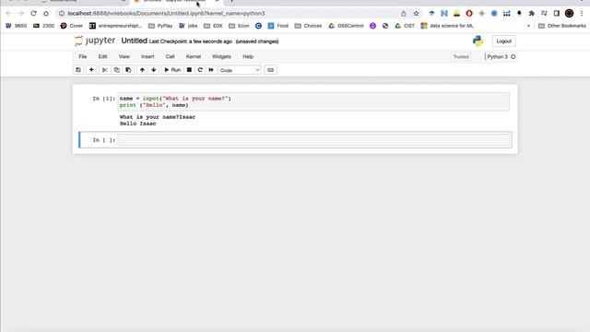The height and width of the screenshot is (332, 590).
Task: Open the 2300 bookmark
Action: pos(43,26)
